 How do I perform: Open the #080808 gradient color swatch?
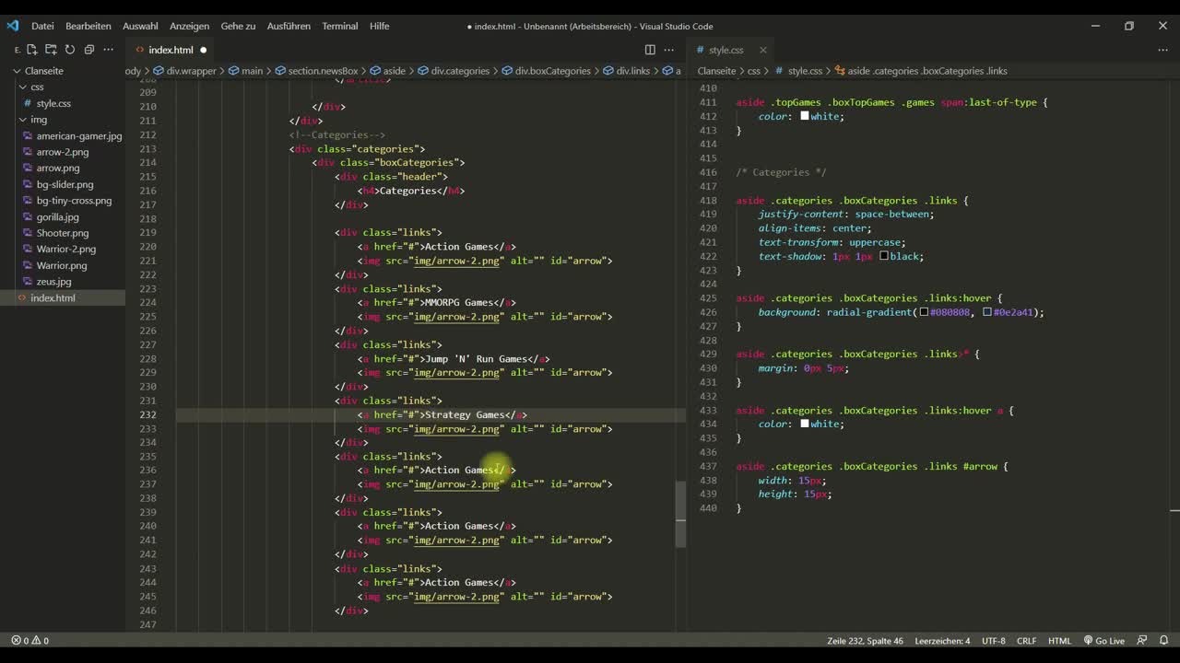(x=924, y=312)
